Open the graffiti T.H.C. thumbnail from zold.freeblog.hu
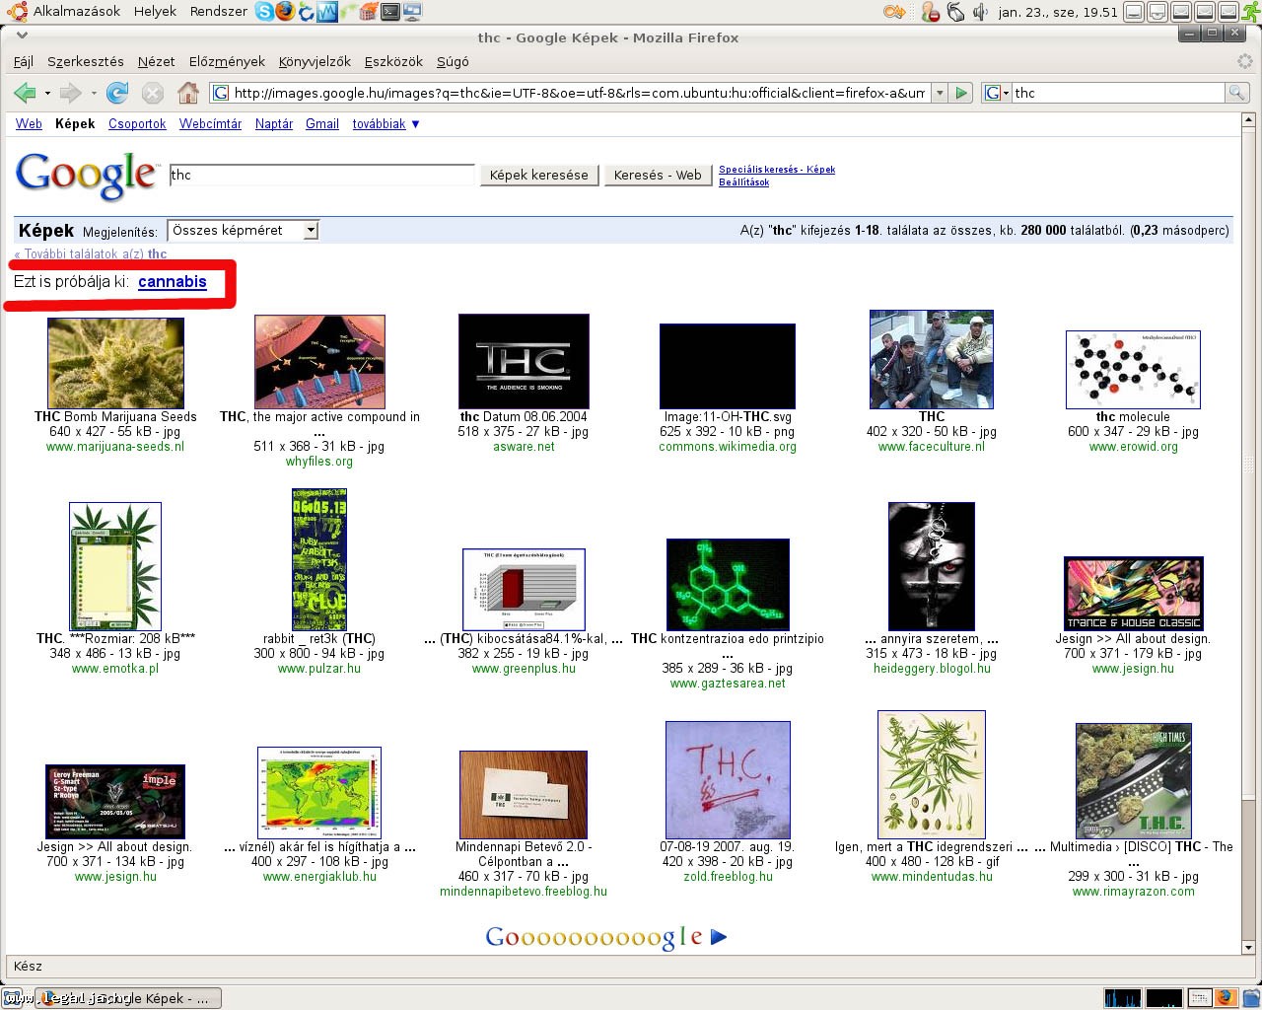Screen dimensions: 1262x1010 728,780
